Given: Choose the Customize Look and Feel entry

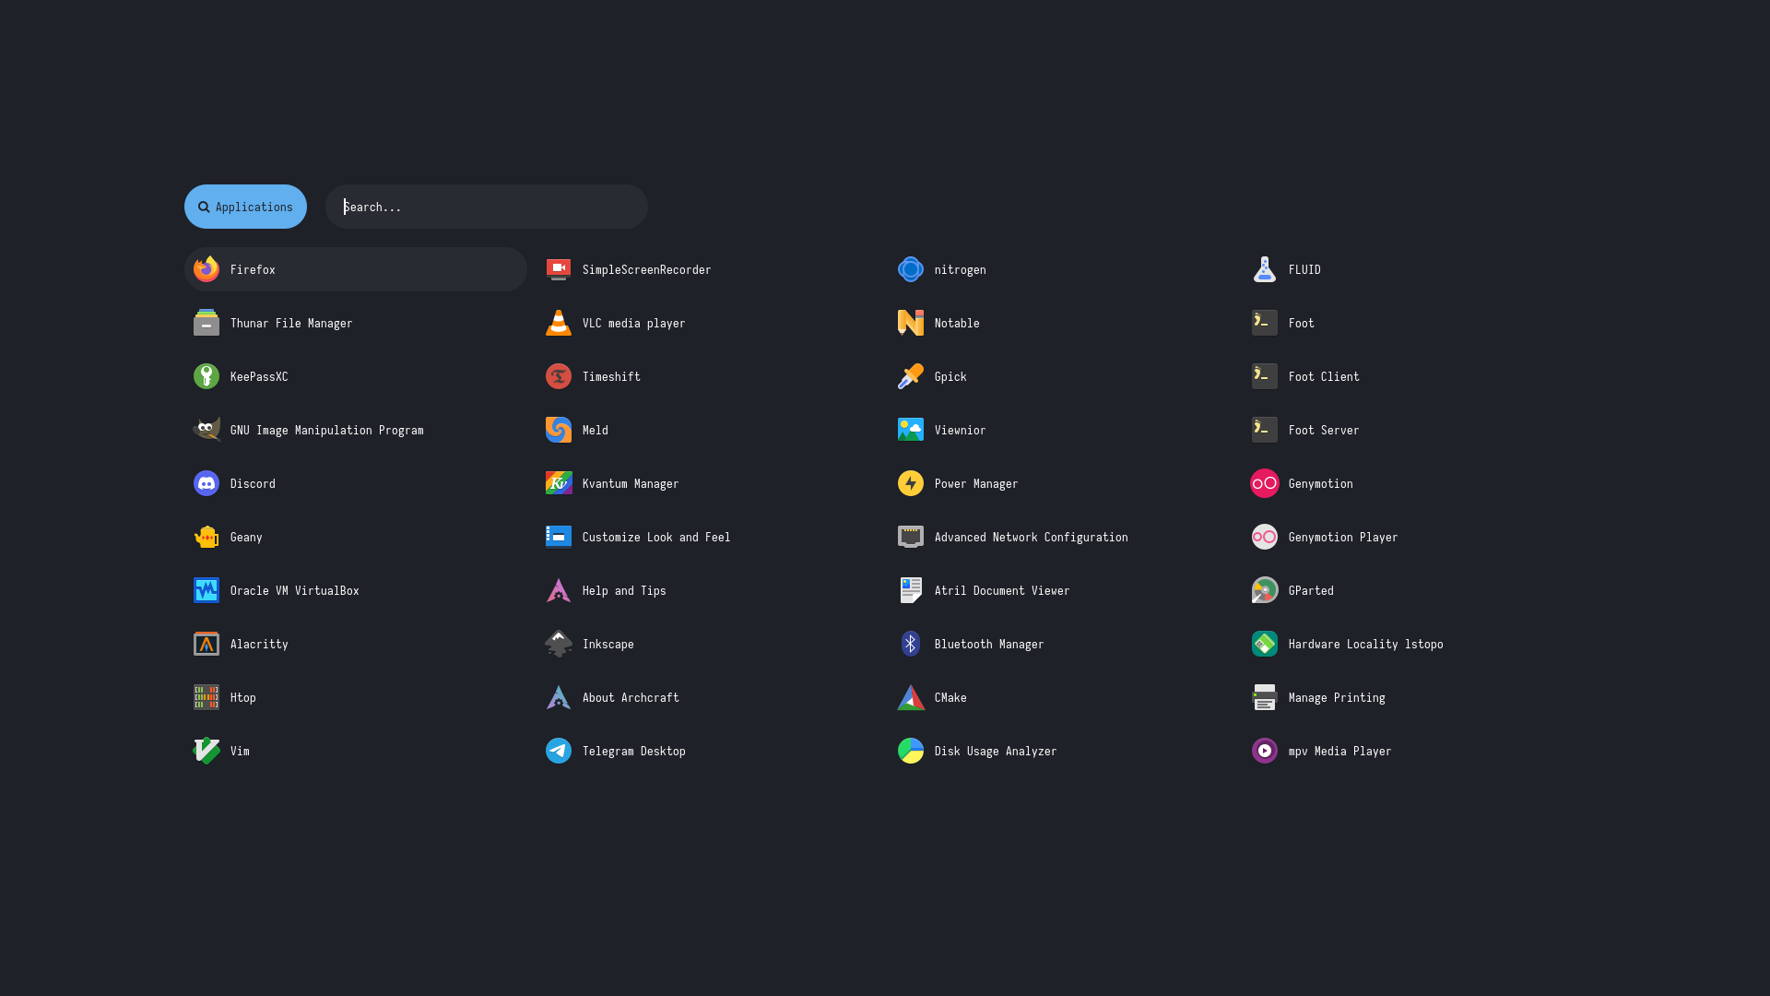Looking at the screenshot, I should [655, 537].
